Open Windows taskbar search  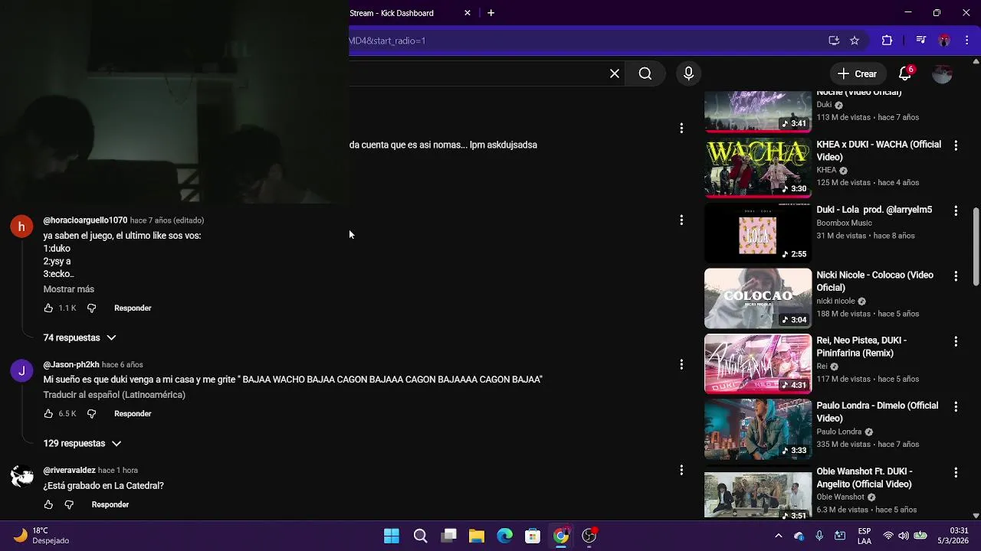coord(420,536)
